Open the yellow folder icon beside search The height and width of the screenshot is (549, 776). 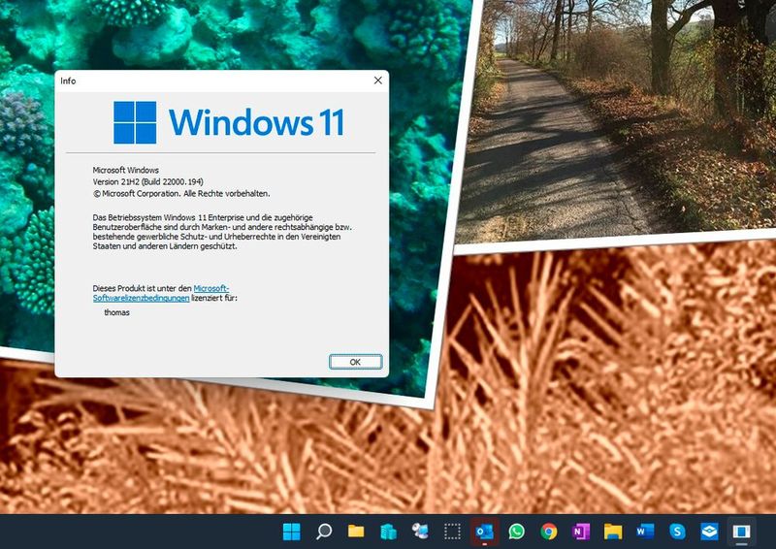356,532
